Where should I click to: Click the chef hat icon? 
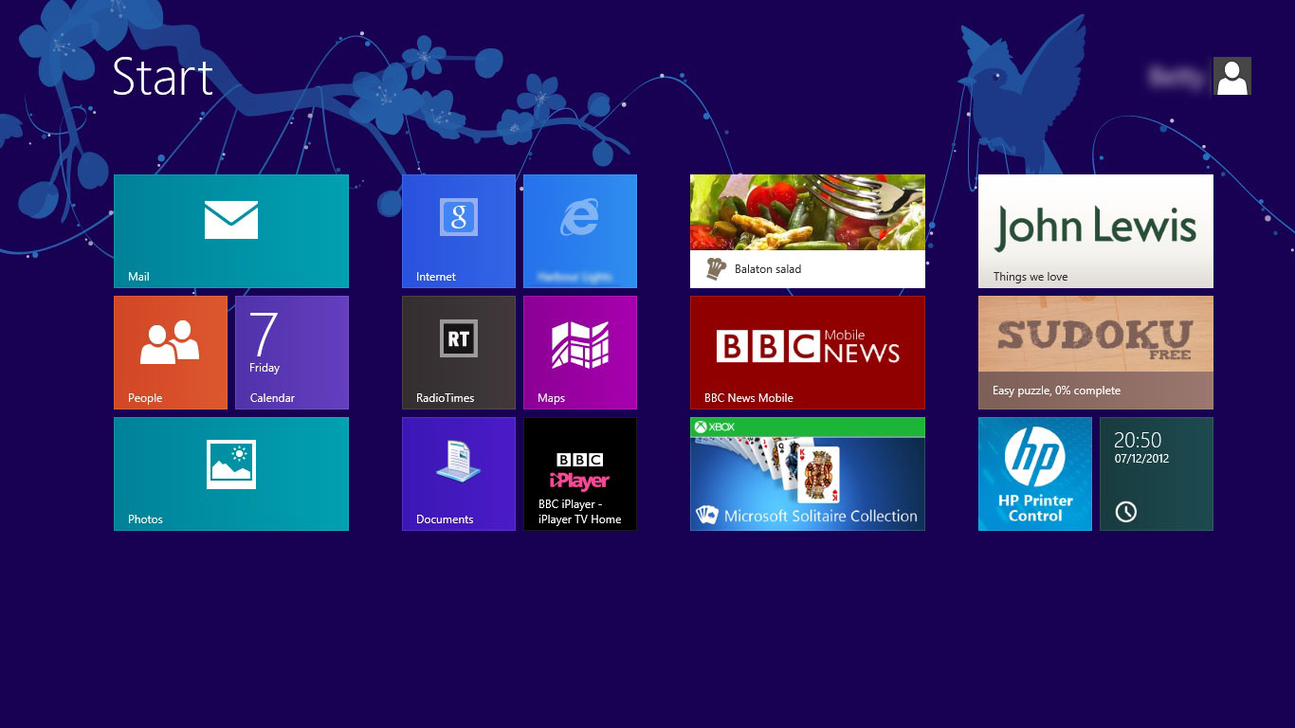point(716,269)
